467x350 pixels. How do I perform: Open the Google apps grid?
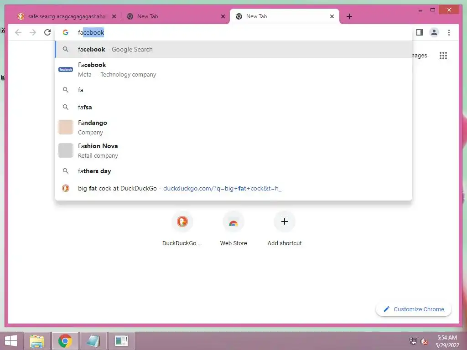(443, 56)
